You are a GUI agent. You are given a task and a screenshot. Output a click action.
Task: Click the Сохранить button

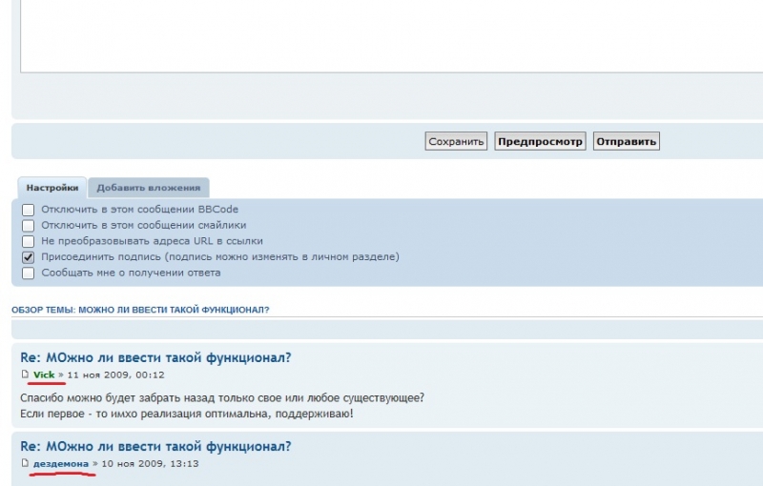pos(456,141)
